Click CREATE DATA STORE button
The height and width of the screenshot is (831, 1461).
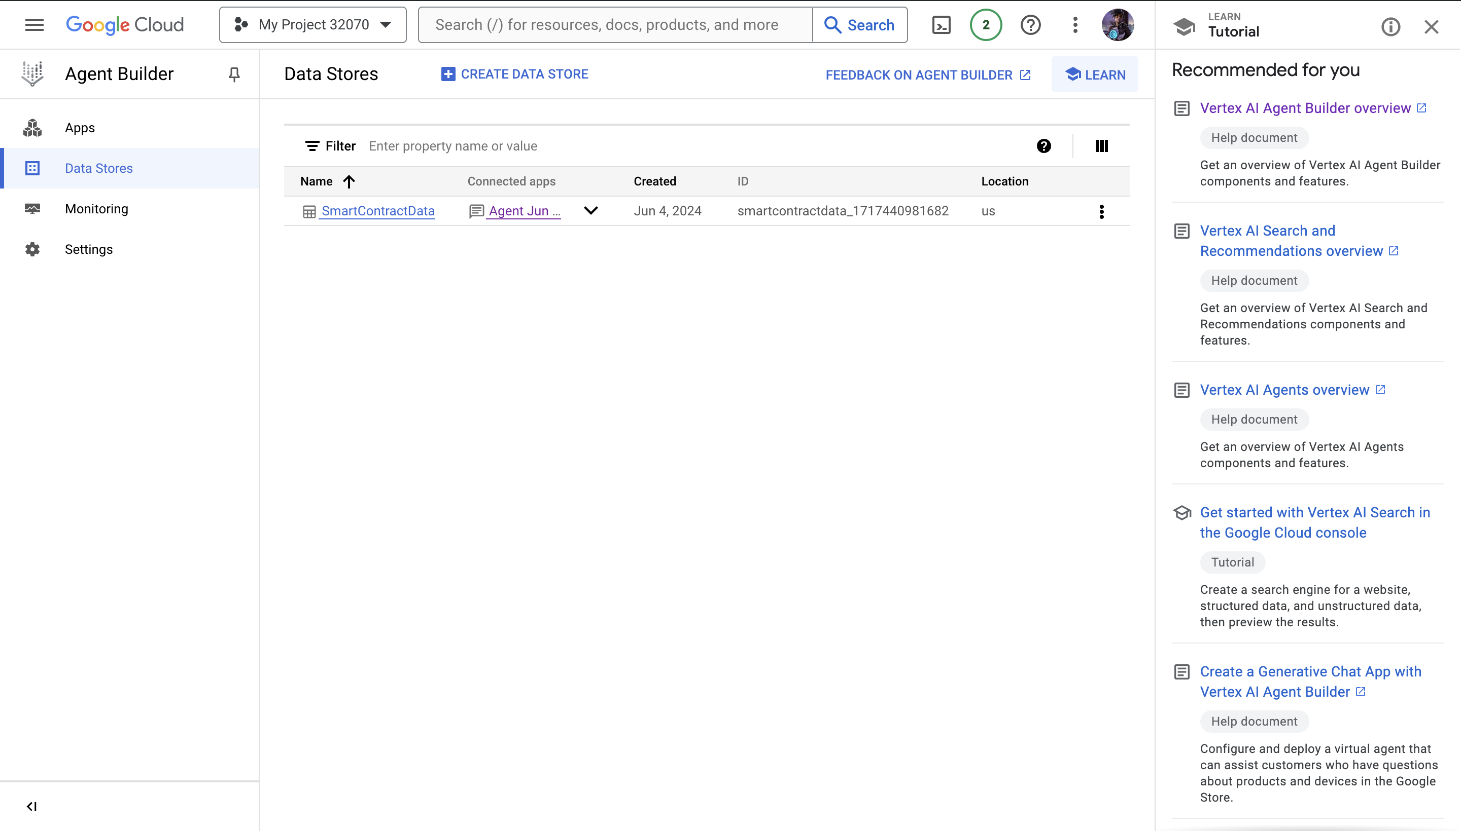(514, 74)
